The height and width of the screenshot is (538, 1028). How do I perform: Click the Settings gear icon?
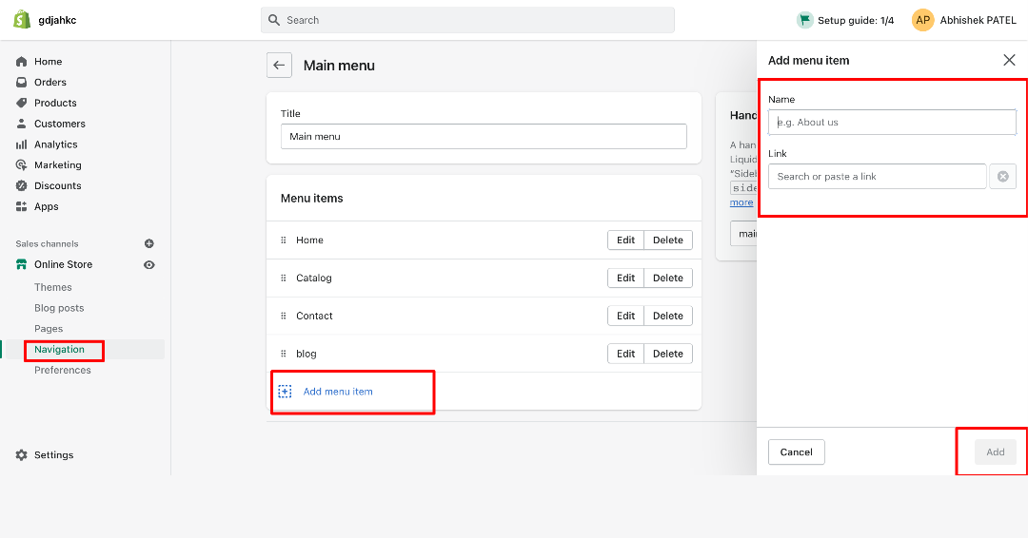click(22, 455)
